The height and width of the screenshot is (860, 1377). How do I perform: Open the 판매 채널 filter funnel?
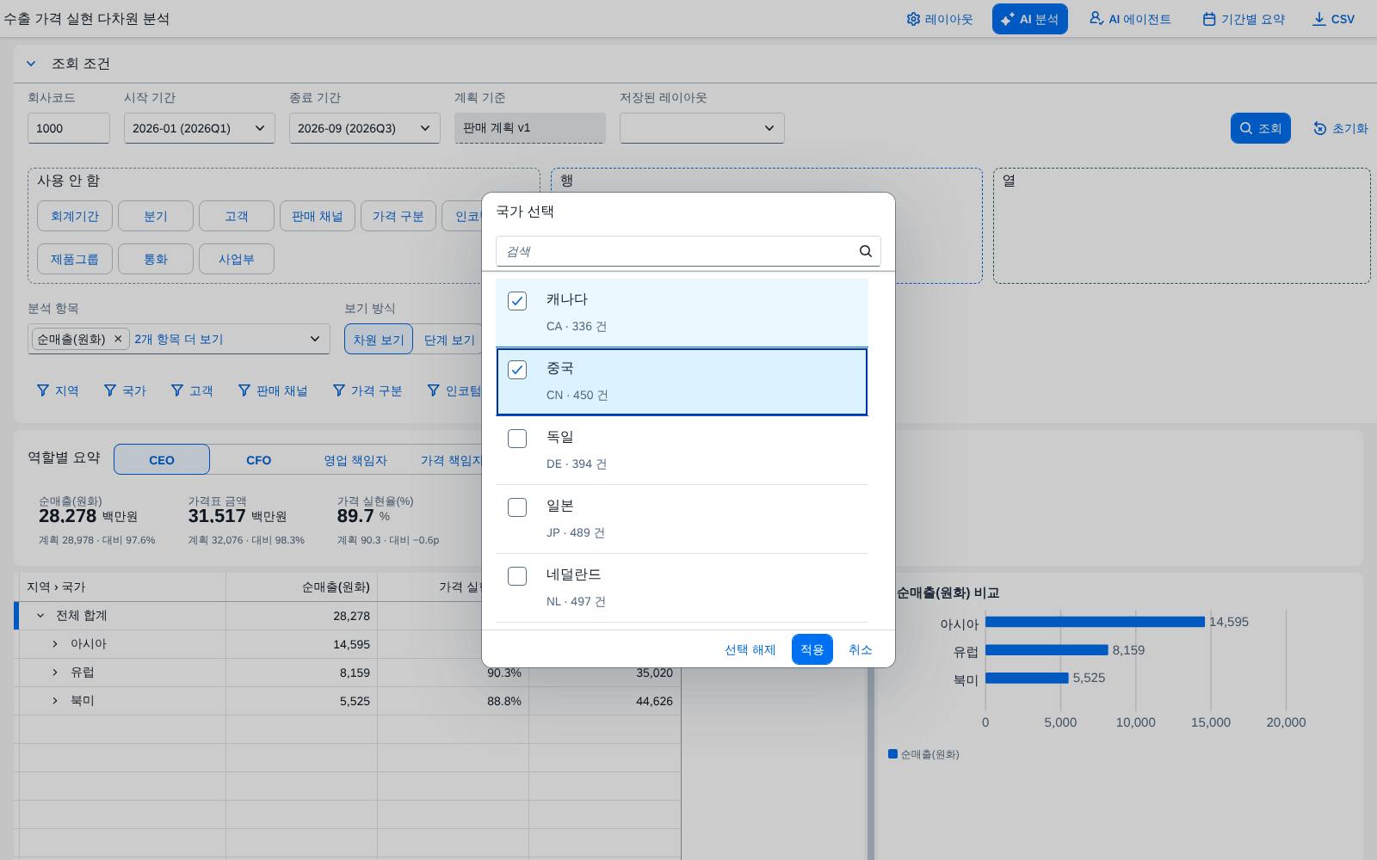pyautogui.click(x=272, y=390)
